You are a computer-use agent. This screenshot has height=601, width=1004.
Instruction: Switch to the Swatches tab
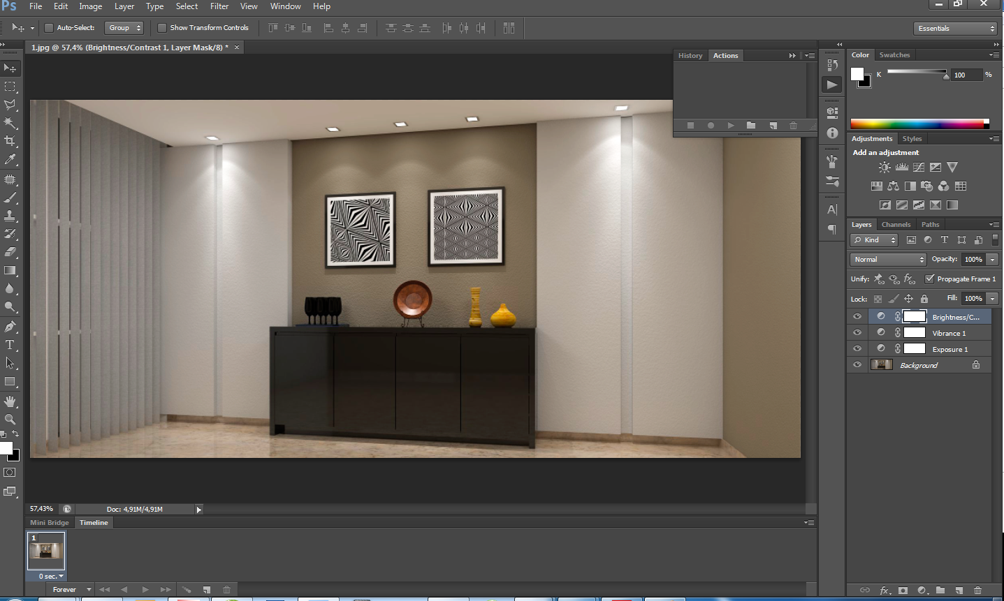tap(894, 55)
